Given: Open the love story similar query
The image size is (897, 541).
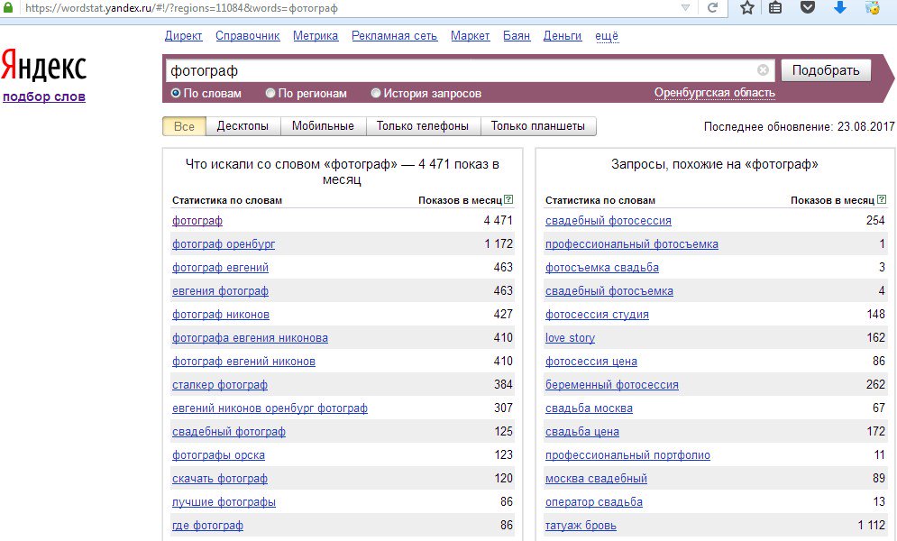Looking at the screenshot, I should [570, 338].
